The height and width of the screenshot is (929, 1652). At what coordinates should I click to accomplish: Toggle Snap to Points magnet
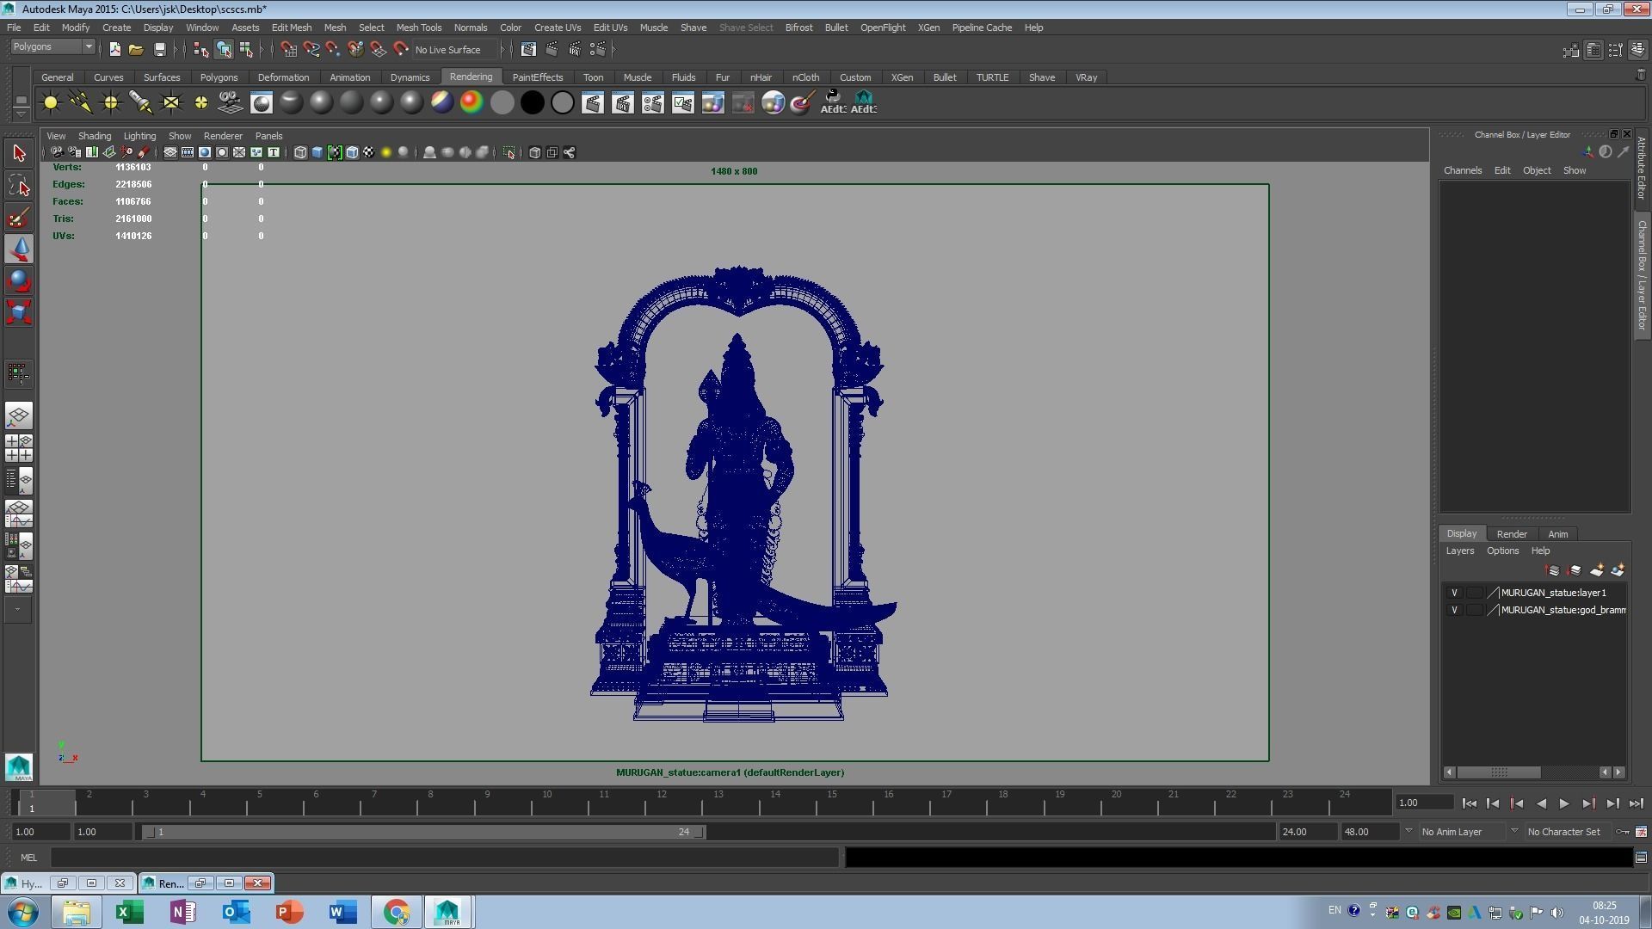click(x=333, y=49)
